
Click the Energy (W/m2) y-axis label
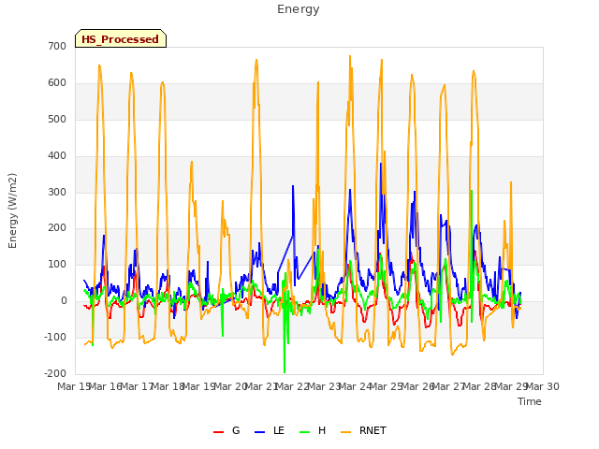(x=12, y=210)
